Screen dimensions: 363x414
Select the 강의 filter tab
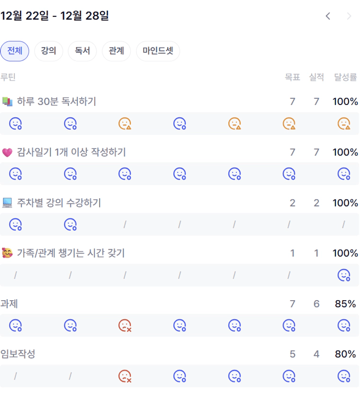tap(48, 51)
